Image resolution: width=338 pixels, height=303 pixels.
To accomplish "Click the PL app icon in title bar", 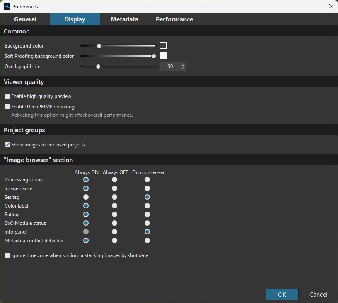I will 7,7.
